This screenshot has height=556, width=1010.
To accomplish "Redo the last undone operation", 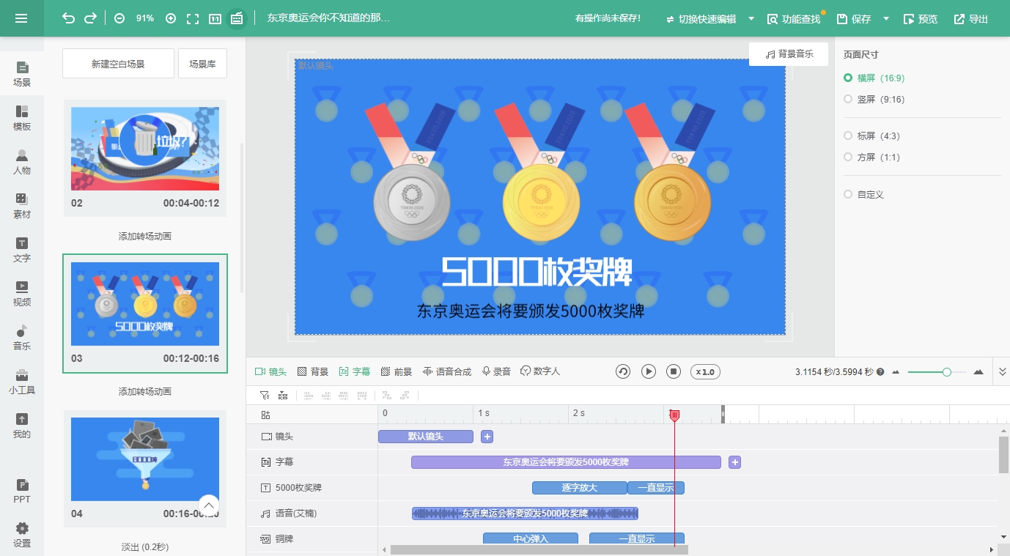I will pos(90,18).
